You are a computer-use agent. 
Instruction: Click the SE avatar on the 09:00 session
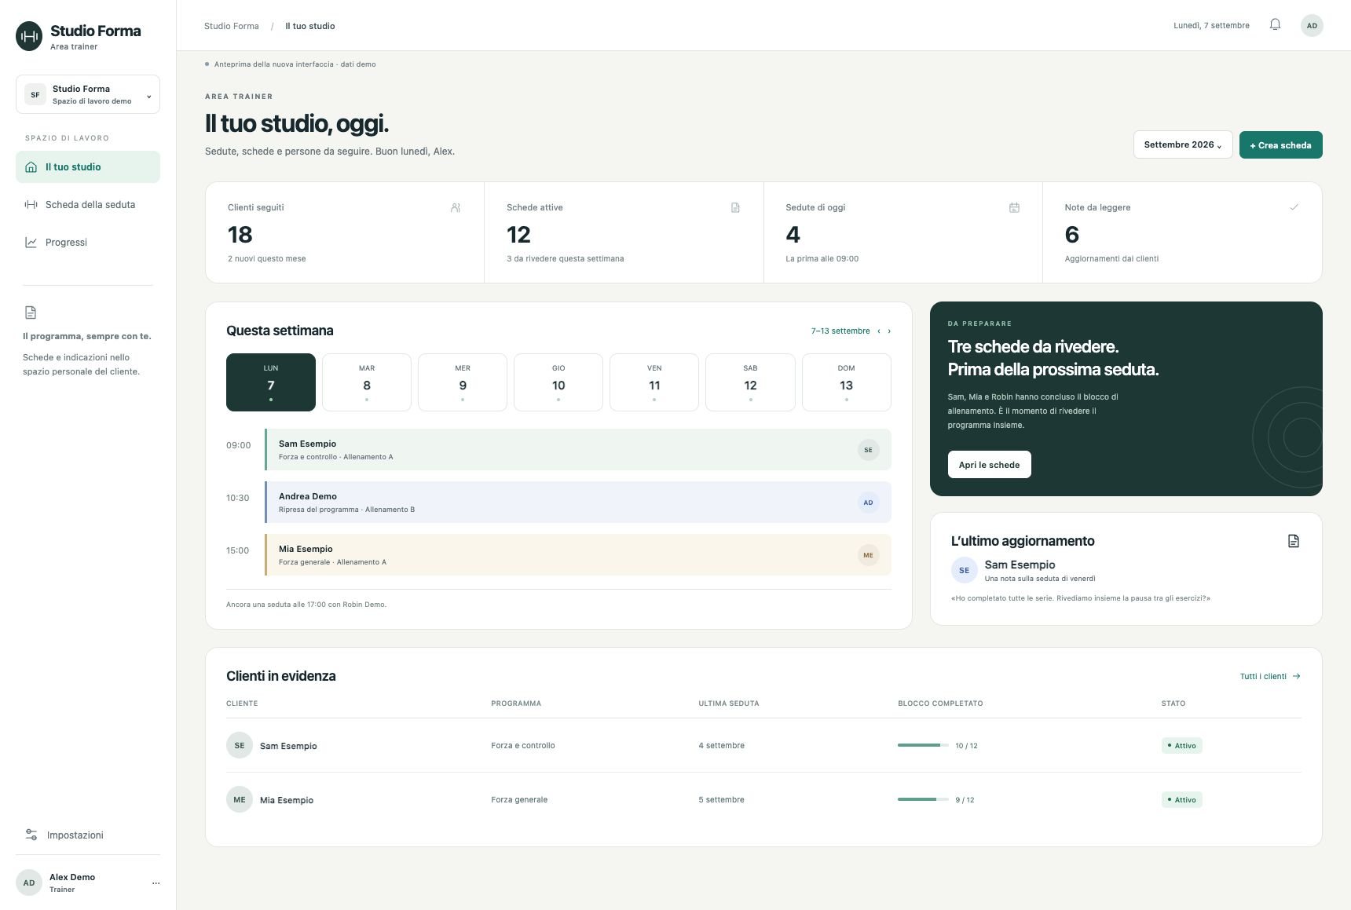click(868, 450)
